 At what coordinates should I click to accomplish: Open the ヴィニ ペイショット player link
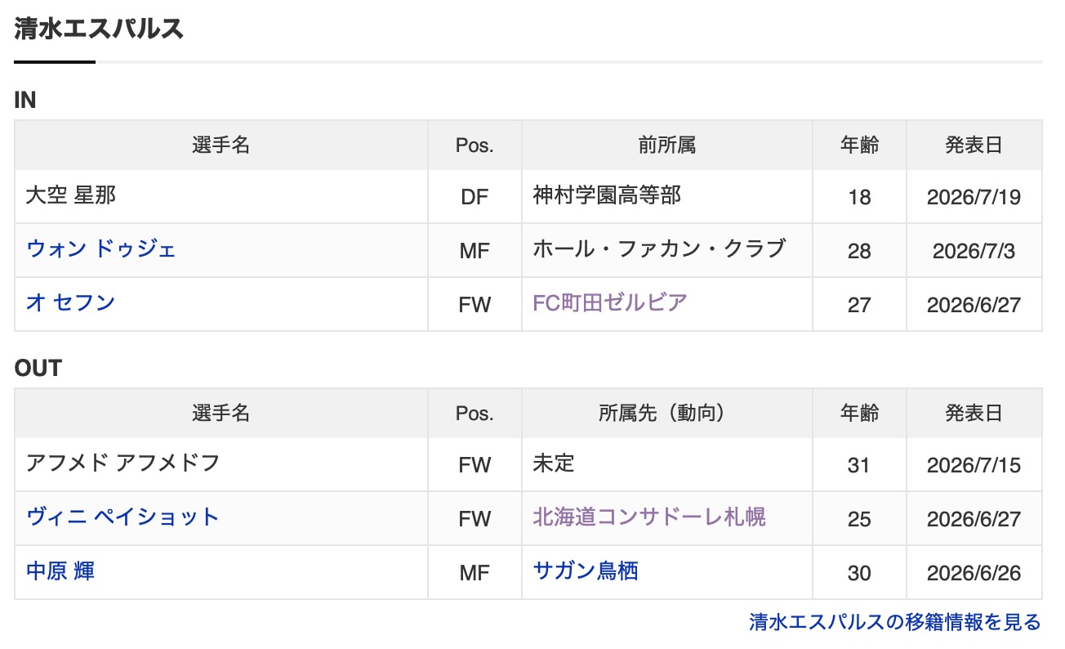tap(123, 517)
